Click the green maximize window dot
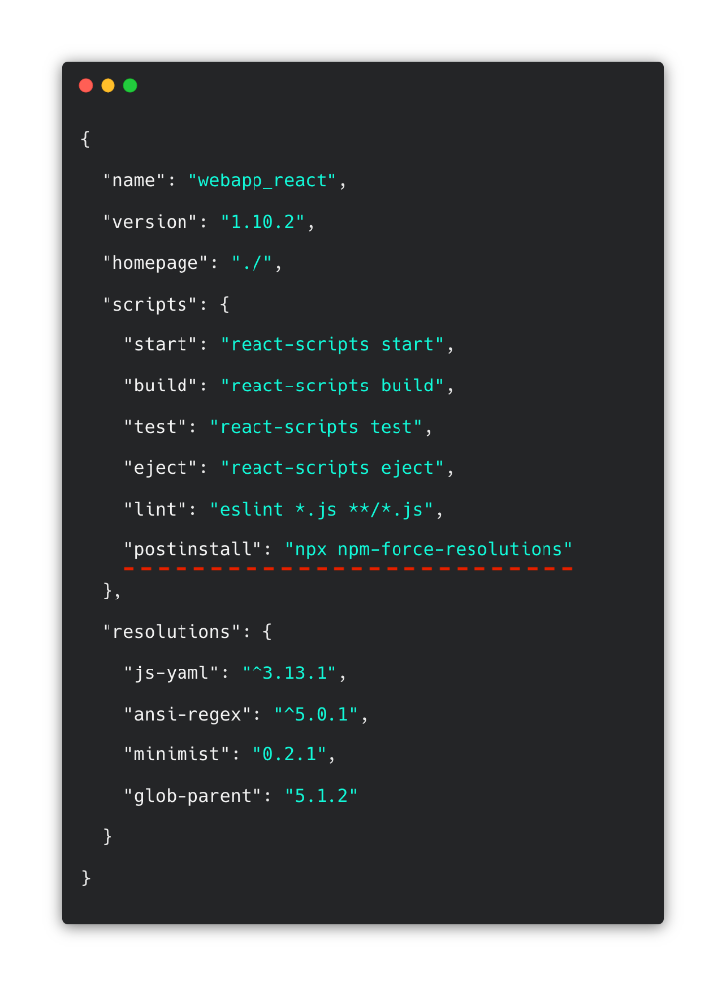The height and width of the screenshot is (986, 726). (130, 86)
